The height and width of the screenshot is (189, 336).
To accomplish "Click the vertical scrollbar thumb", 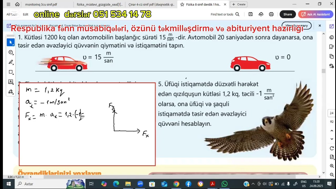I will 323,71.
